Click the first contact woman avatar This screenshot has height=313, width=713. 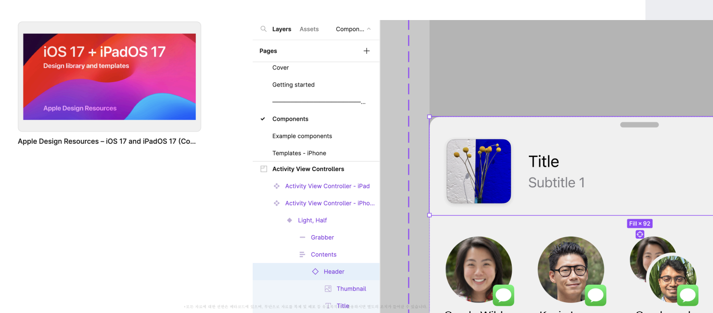coord(478,269)
